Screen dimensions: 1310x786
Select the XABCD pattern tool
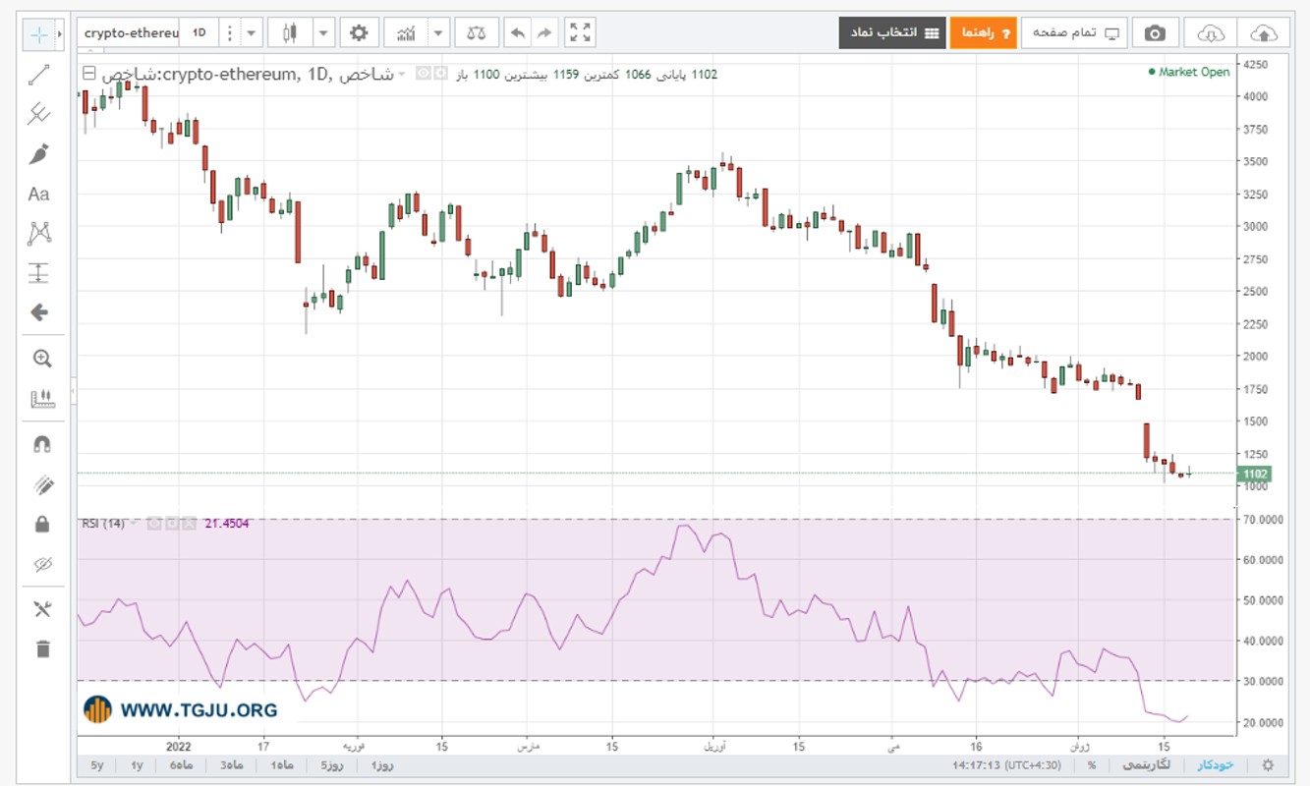[39, 233]
